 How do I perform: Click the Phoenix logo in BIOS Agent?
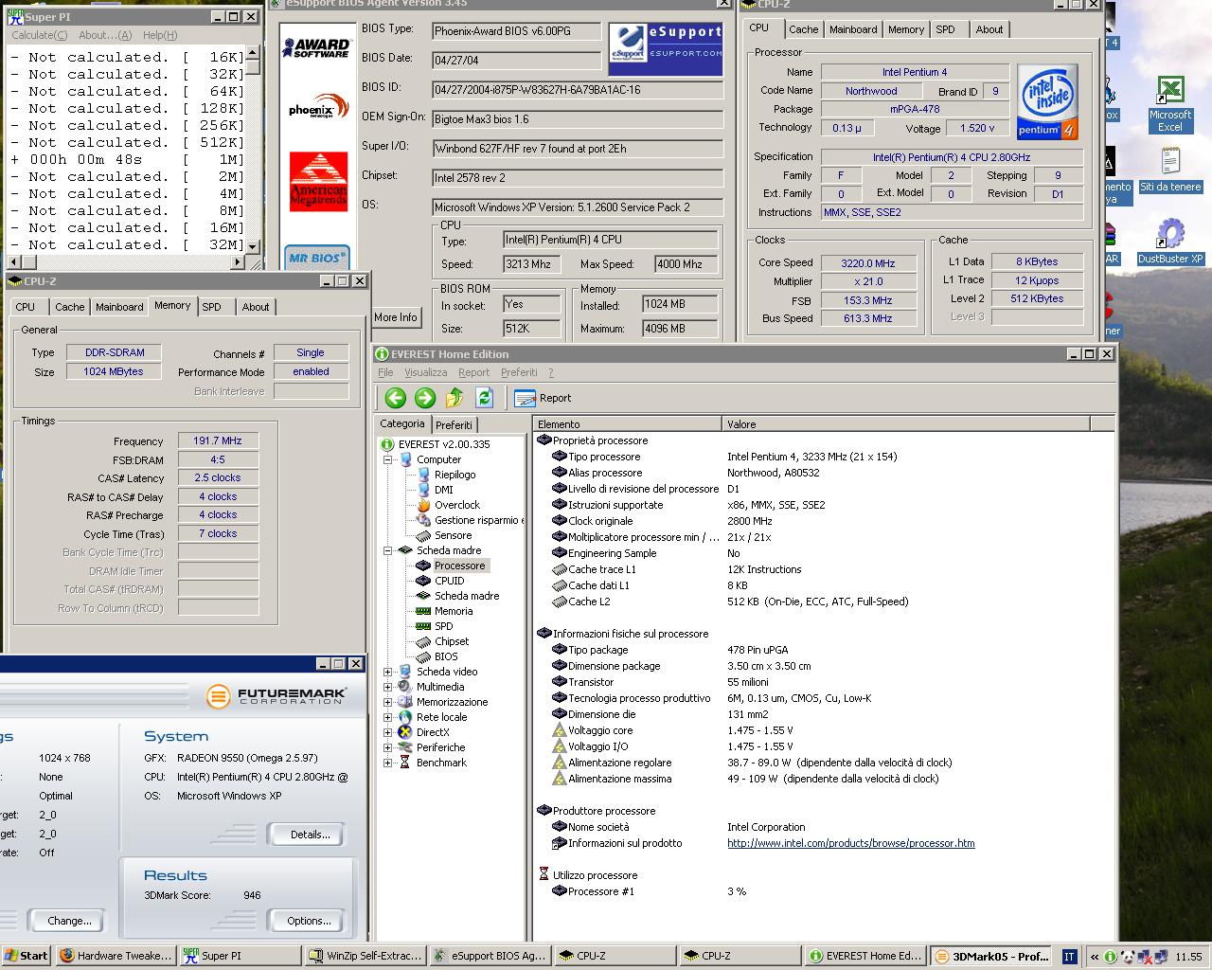coord(319,107)
